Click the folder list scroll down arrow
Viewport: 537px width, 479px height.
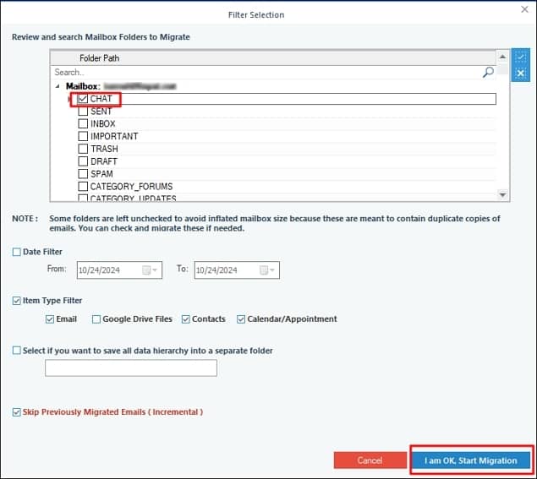click(502, 195)
